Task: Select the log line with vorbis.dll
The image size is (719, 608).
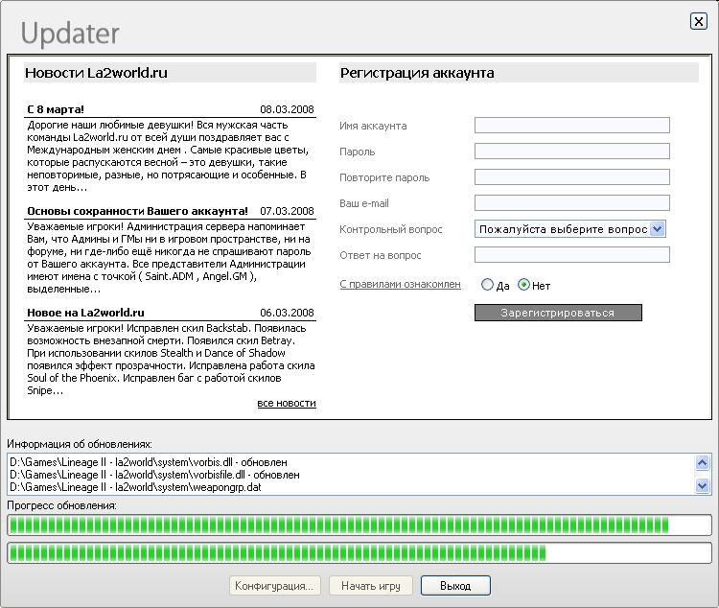Action: click(149, 462)
